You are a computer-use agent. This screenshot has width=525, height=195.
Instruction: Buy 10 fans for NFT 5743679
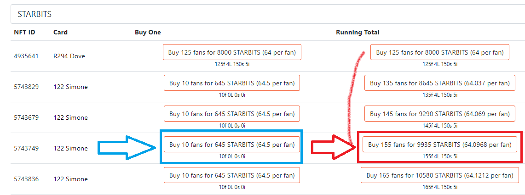coord(232,113)
